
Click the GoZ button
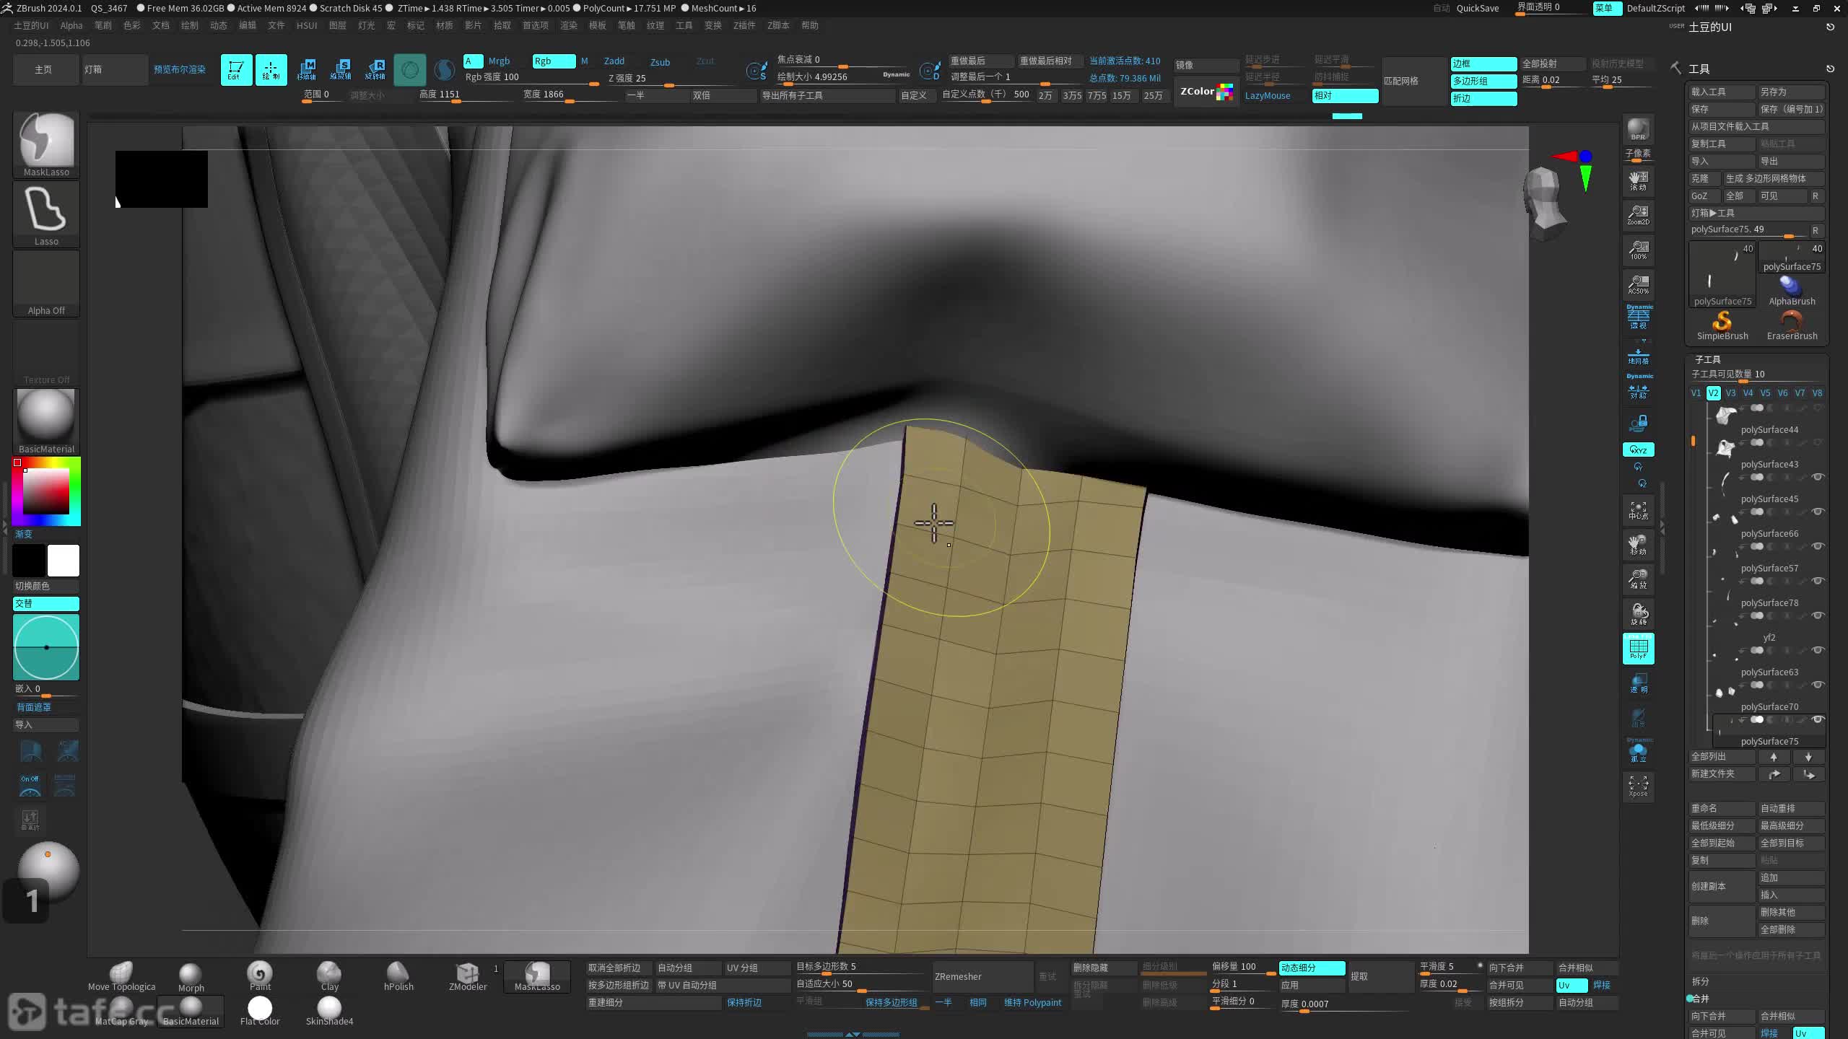(x=1704, y=196)
